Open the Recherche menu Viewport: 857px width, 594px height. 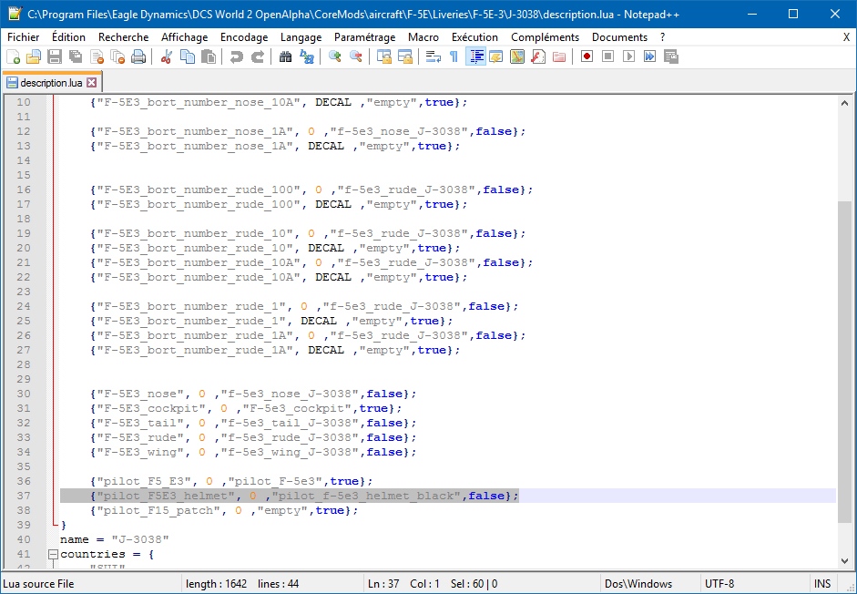coord(124,37)
